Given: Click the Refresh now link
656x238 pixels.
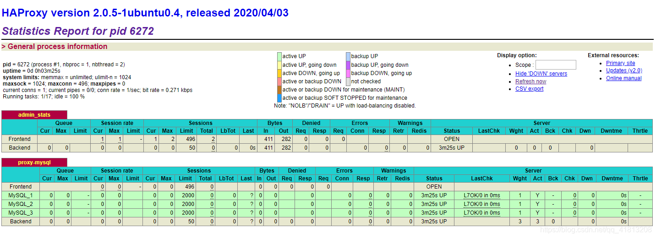Looking at the screenshot, I should 530,81.
